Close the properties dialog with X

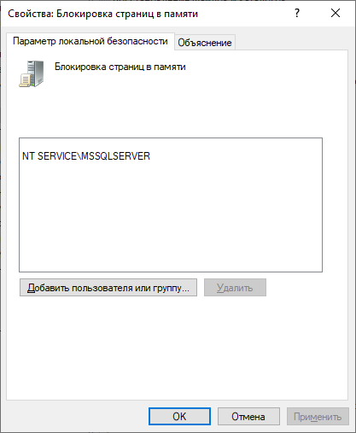click(x=336, y=13)
